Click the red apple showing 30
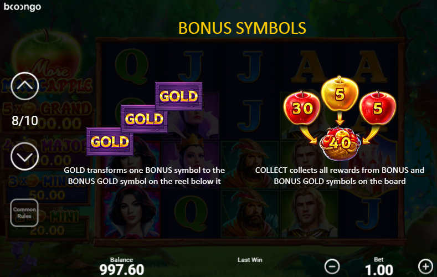Screen dimensions: 437x277 pyautogui.click(x=302, y=107)
